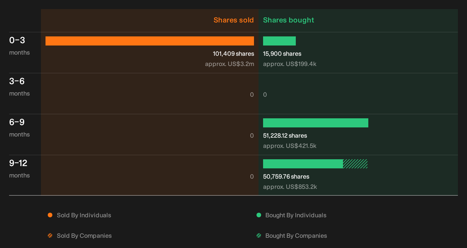This screenshot has height=248, width=467.
Task: Click the Shares bought column header
Action: click(x=288, y=20)
